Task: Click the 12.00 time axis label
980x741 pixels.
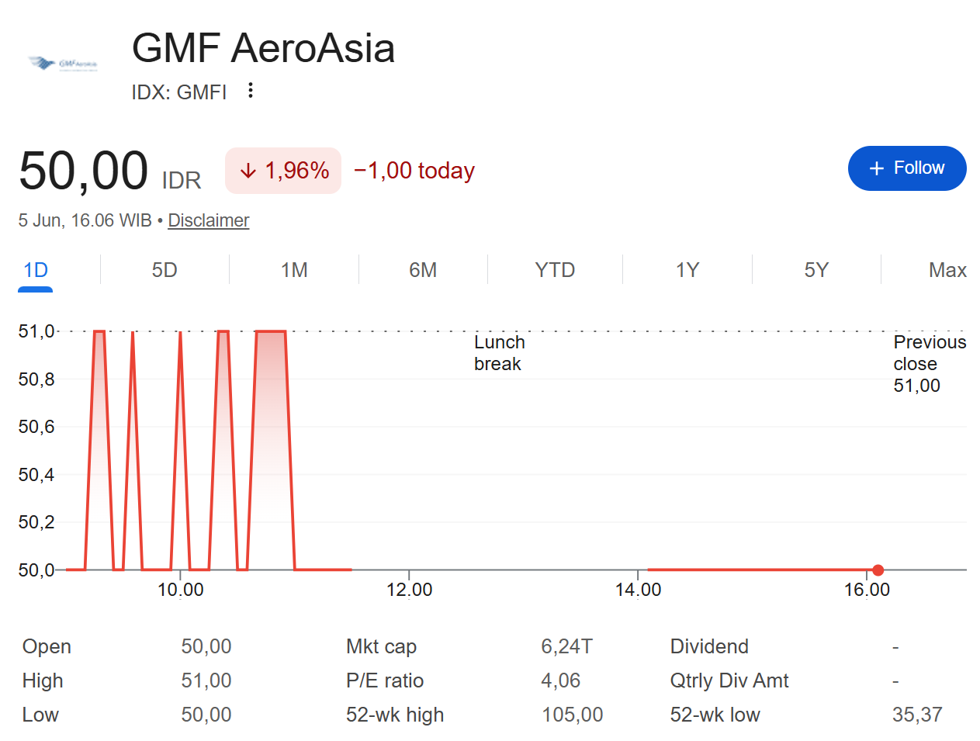Action: point(410,590)
